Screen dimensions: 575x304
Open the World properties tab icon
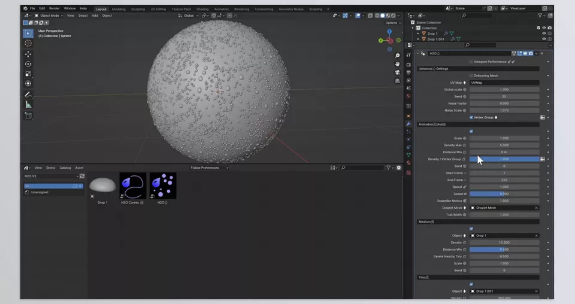pyautogui.click(x=408, y=96)
